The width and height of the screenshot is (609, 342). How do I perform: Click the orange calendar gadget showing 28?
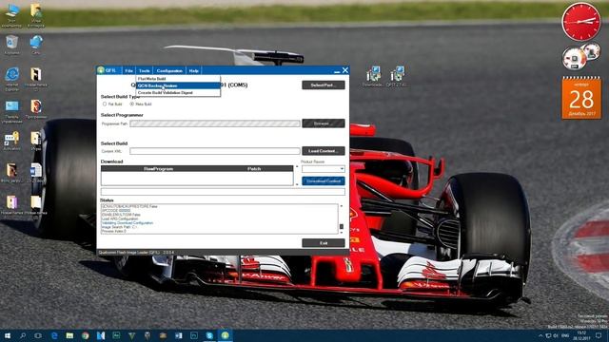(x=581, y=98)
